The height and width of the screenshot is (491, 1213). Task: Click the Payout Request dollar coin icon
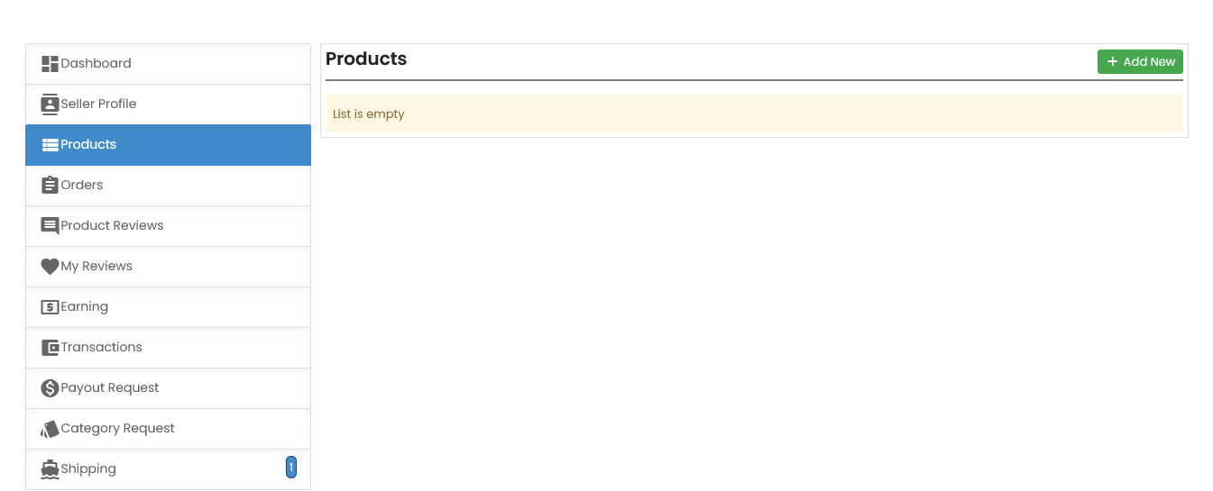click(50, 388)
